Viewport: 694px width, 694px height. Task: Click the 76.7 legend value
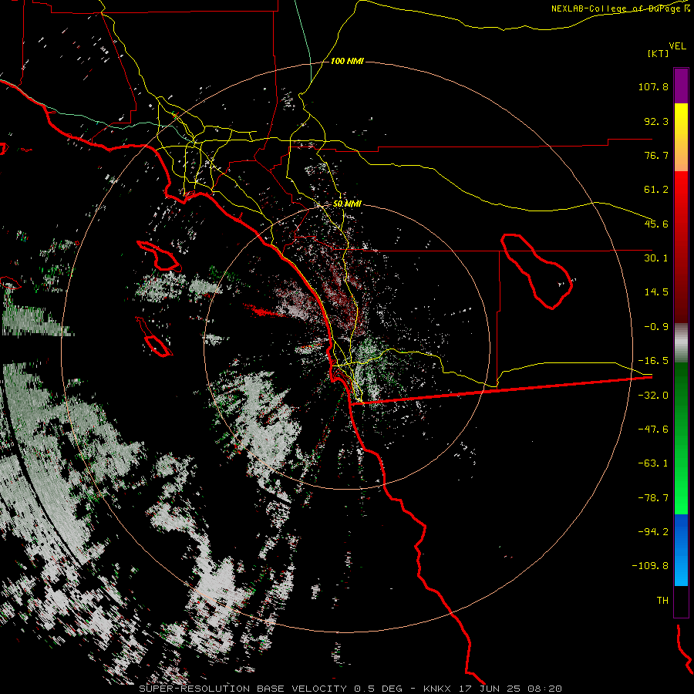(656, 155)
